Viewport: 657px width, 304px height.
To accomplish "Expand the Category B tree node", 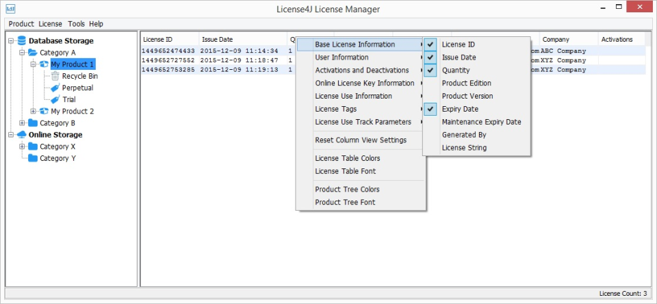I will point(22,123).
